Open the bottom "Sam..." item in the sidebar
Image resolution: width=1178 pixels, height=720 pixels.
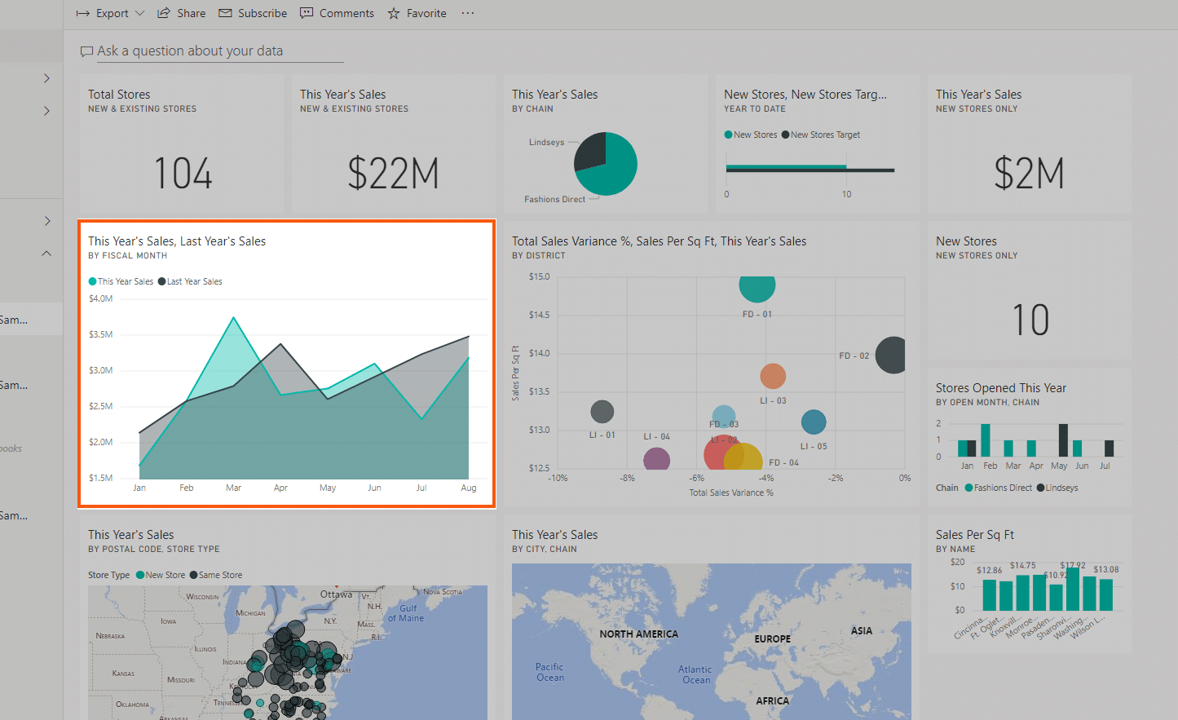[20, 515]
